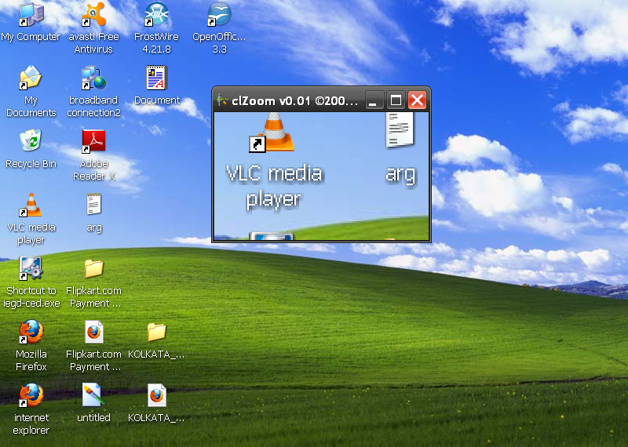Select the Mozilla Firefox shortcut
628x447 pixels.
coord(31,332)
